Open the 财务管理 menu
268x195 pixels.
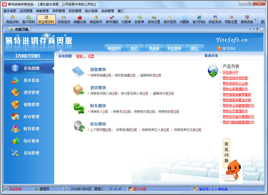[75, 11]
